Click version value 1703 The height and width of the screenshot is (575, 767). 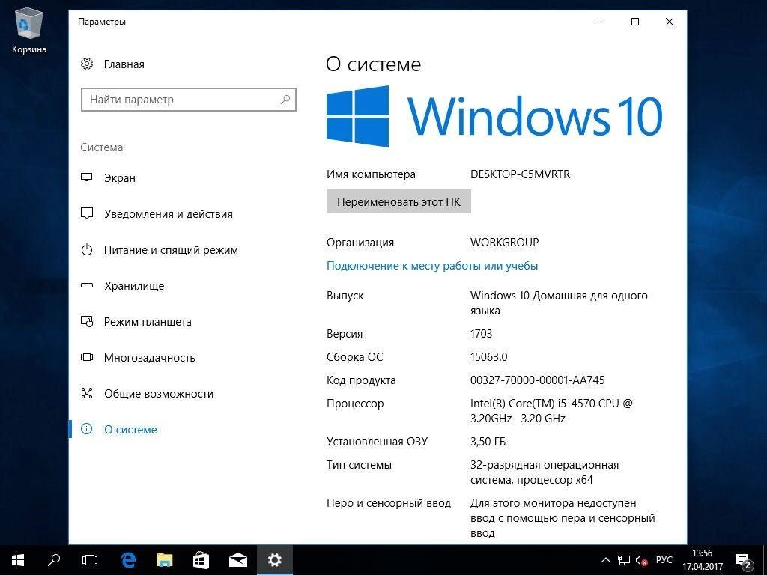[482, 334]
